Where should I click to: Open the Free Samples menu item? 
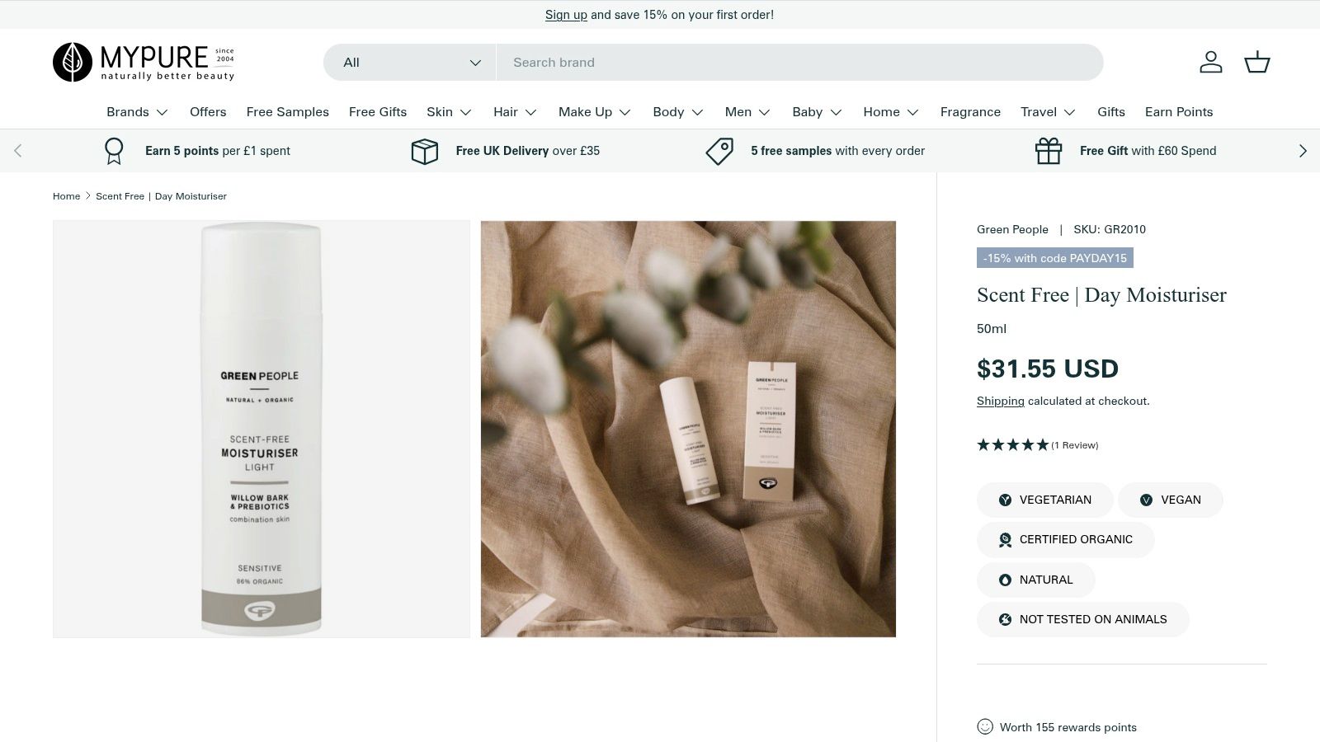pos(287,112)
